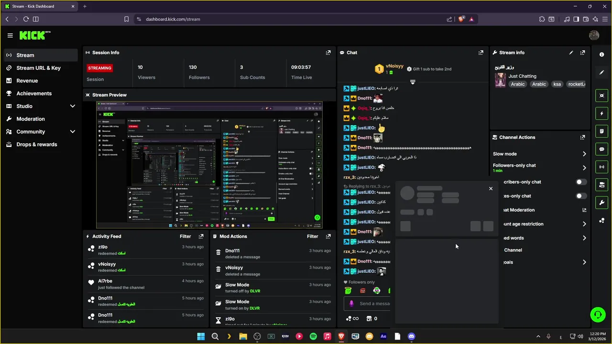Viewport: 612px width, 344px height.
Task: Open the Kick hamburger menu
Action: pos(10,35)
